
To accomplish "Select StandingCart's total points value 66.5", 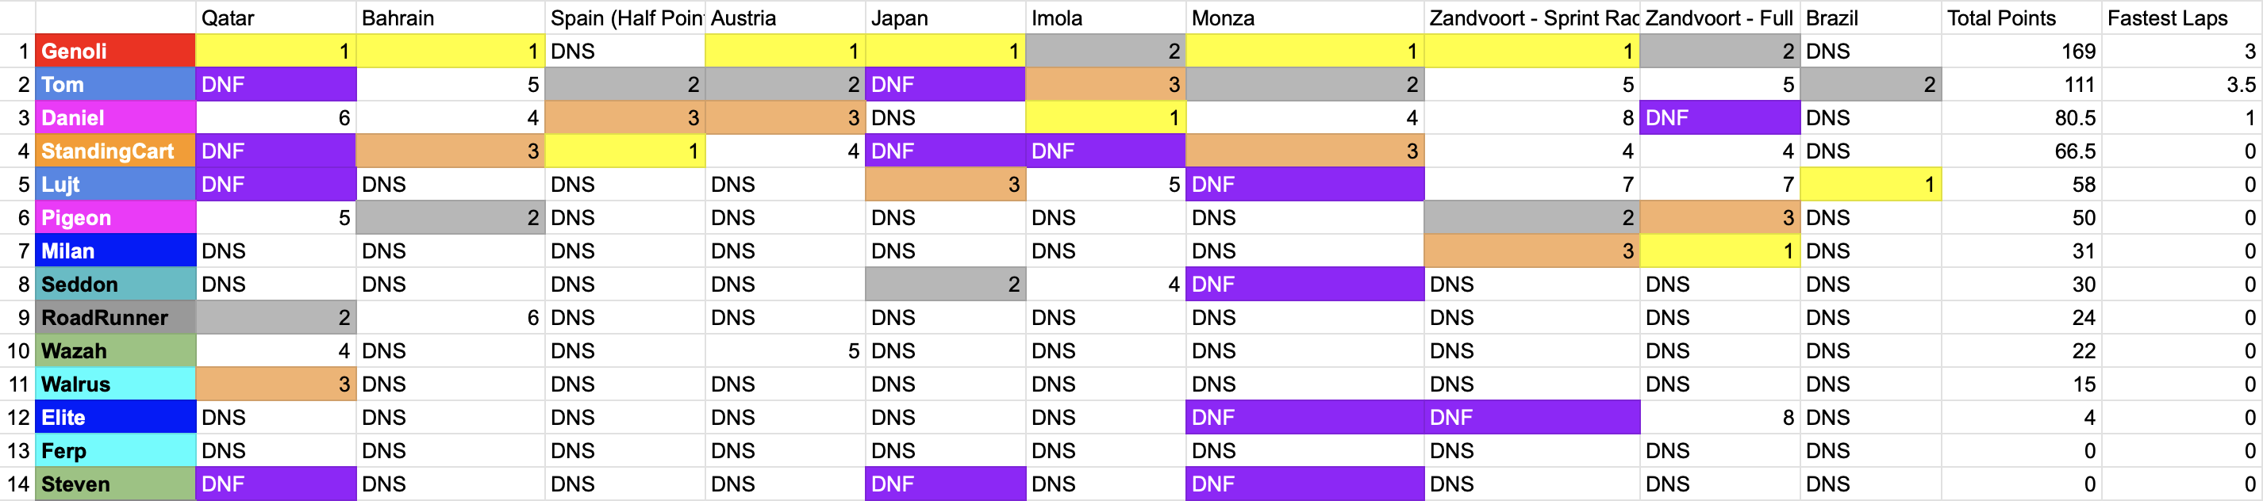I will (x=2019, y=151).
